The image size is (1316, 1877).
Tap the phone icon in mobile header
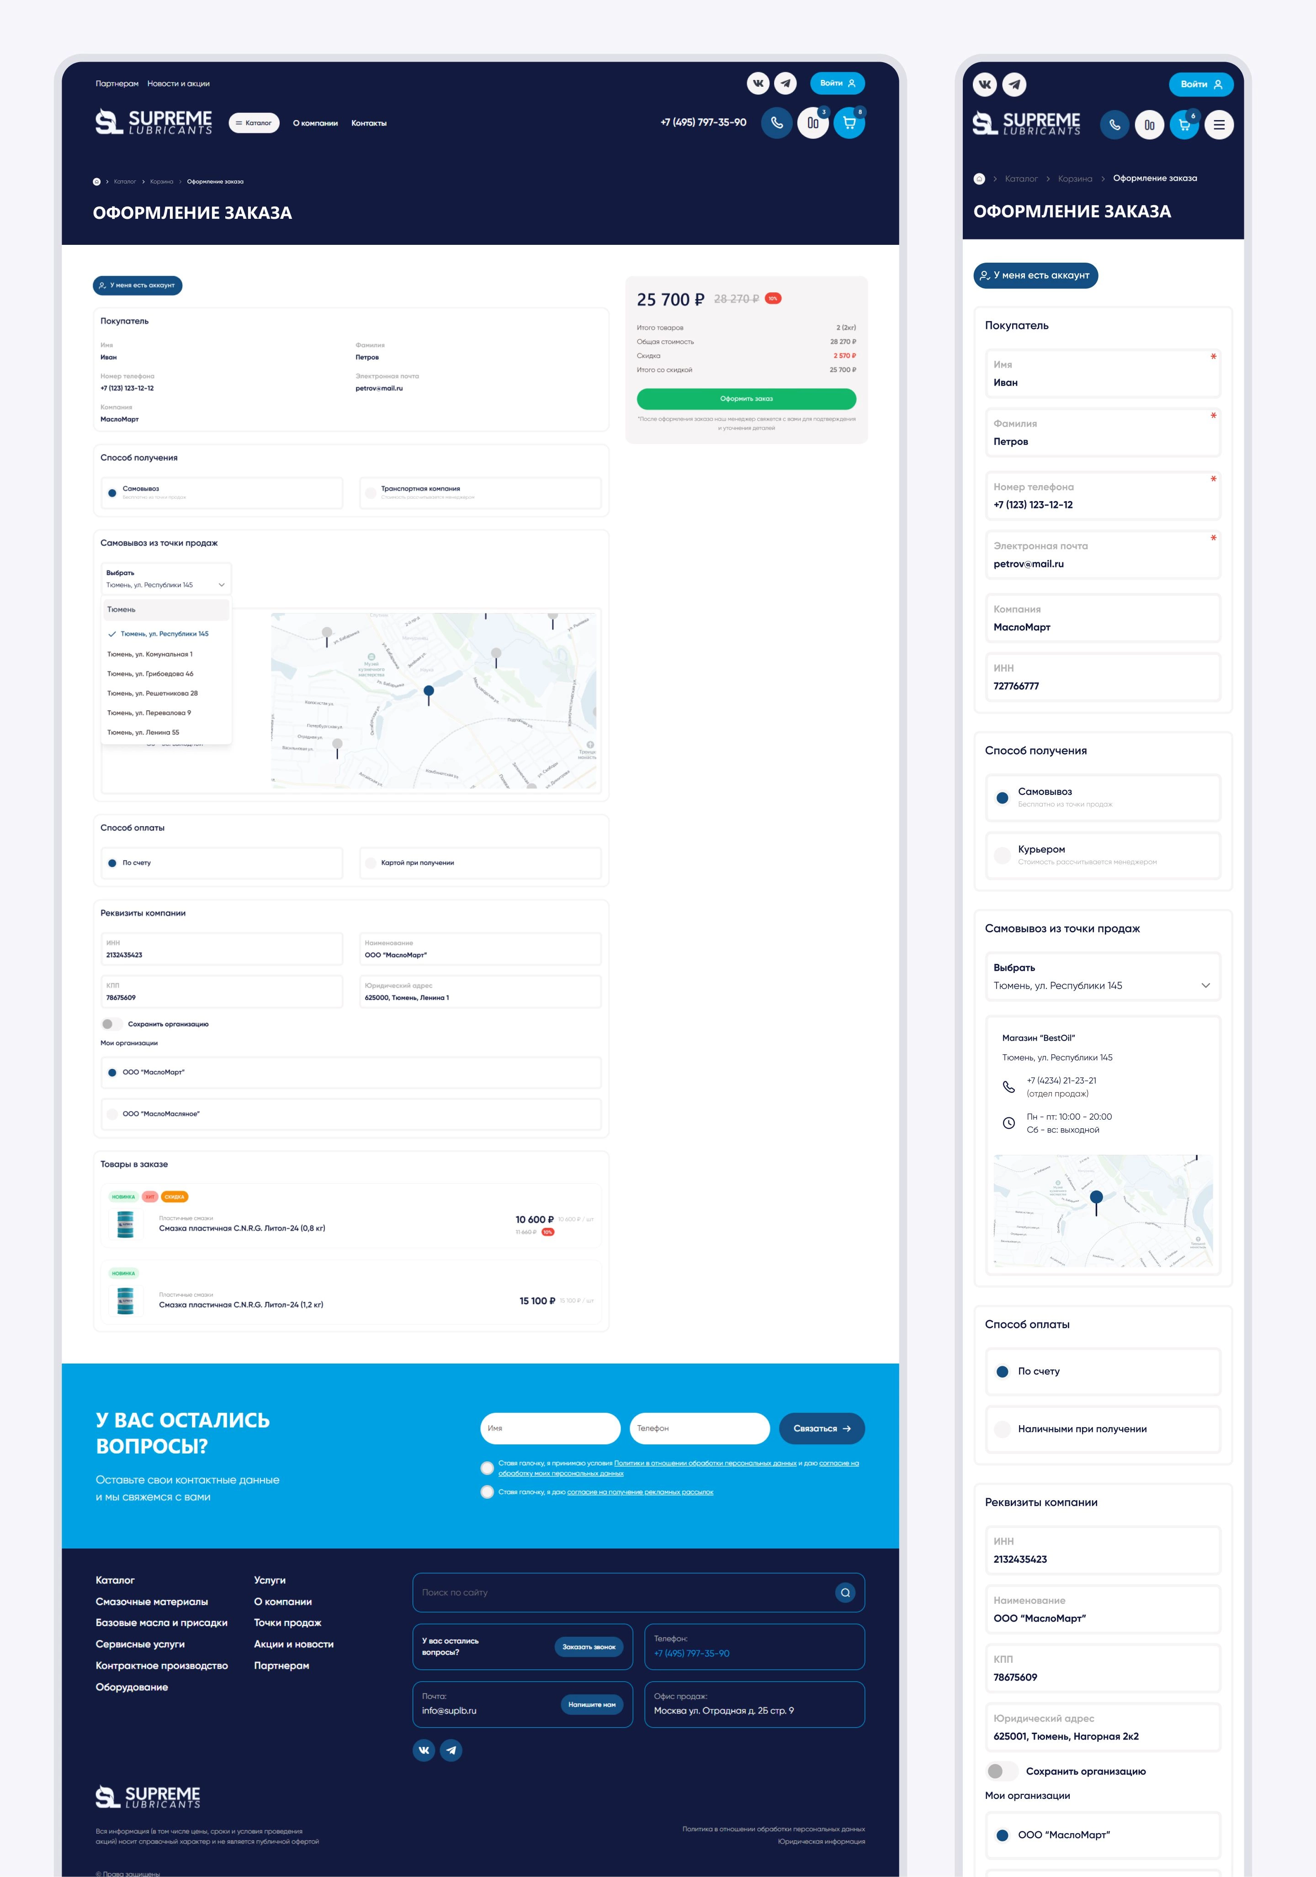point(1115,125)
